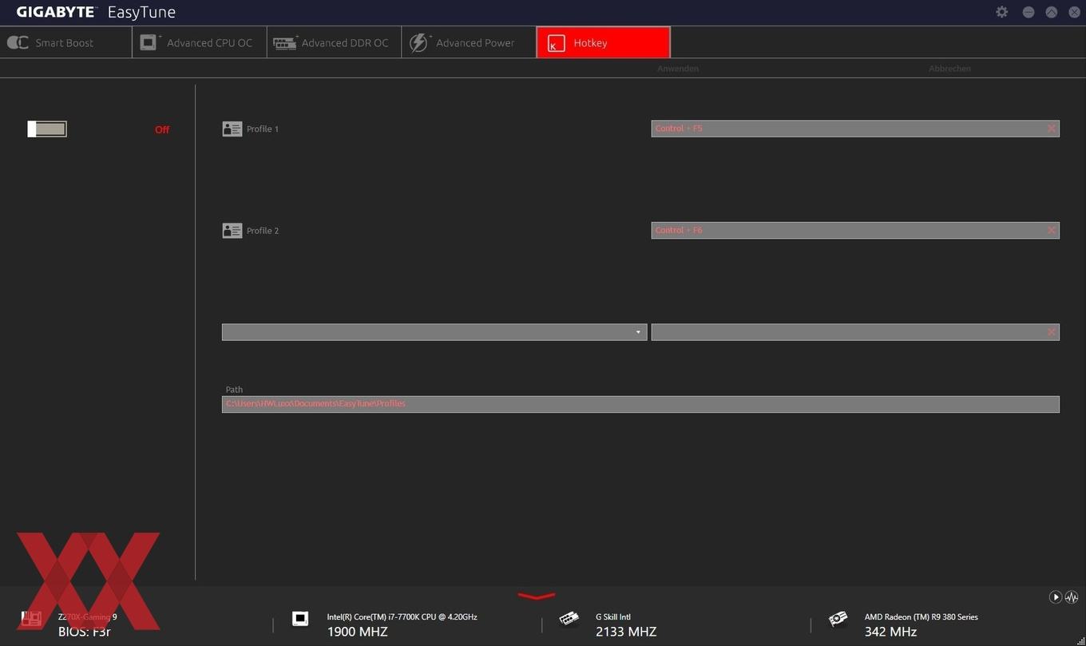Click the Profile 1 label
Image resolution: width=1086 pixels, height=646 pixels.
263,129
